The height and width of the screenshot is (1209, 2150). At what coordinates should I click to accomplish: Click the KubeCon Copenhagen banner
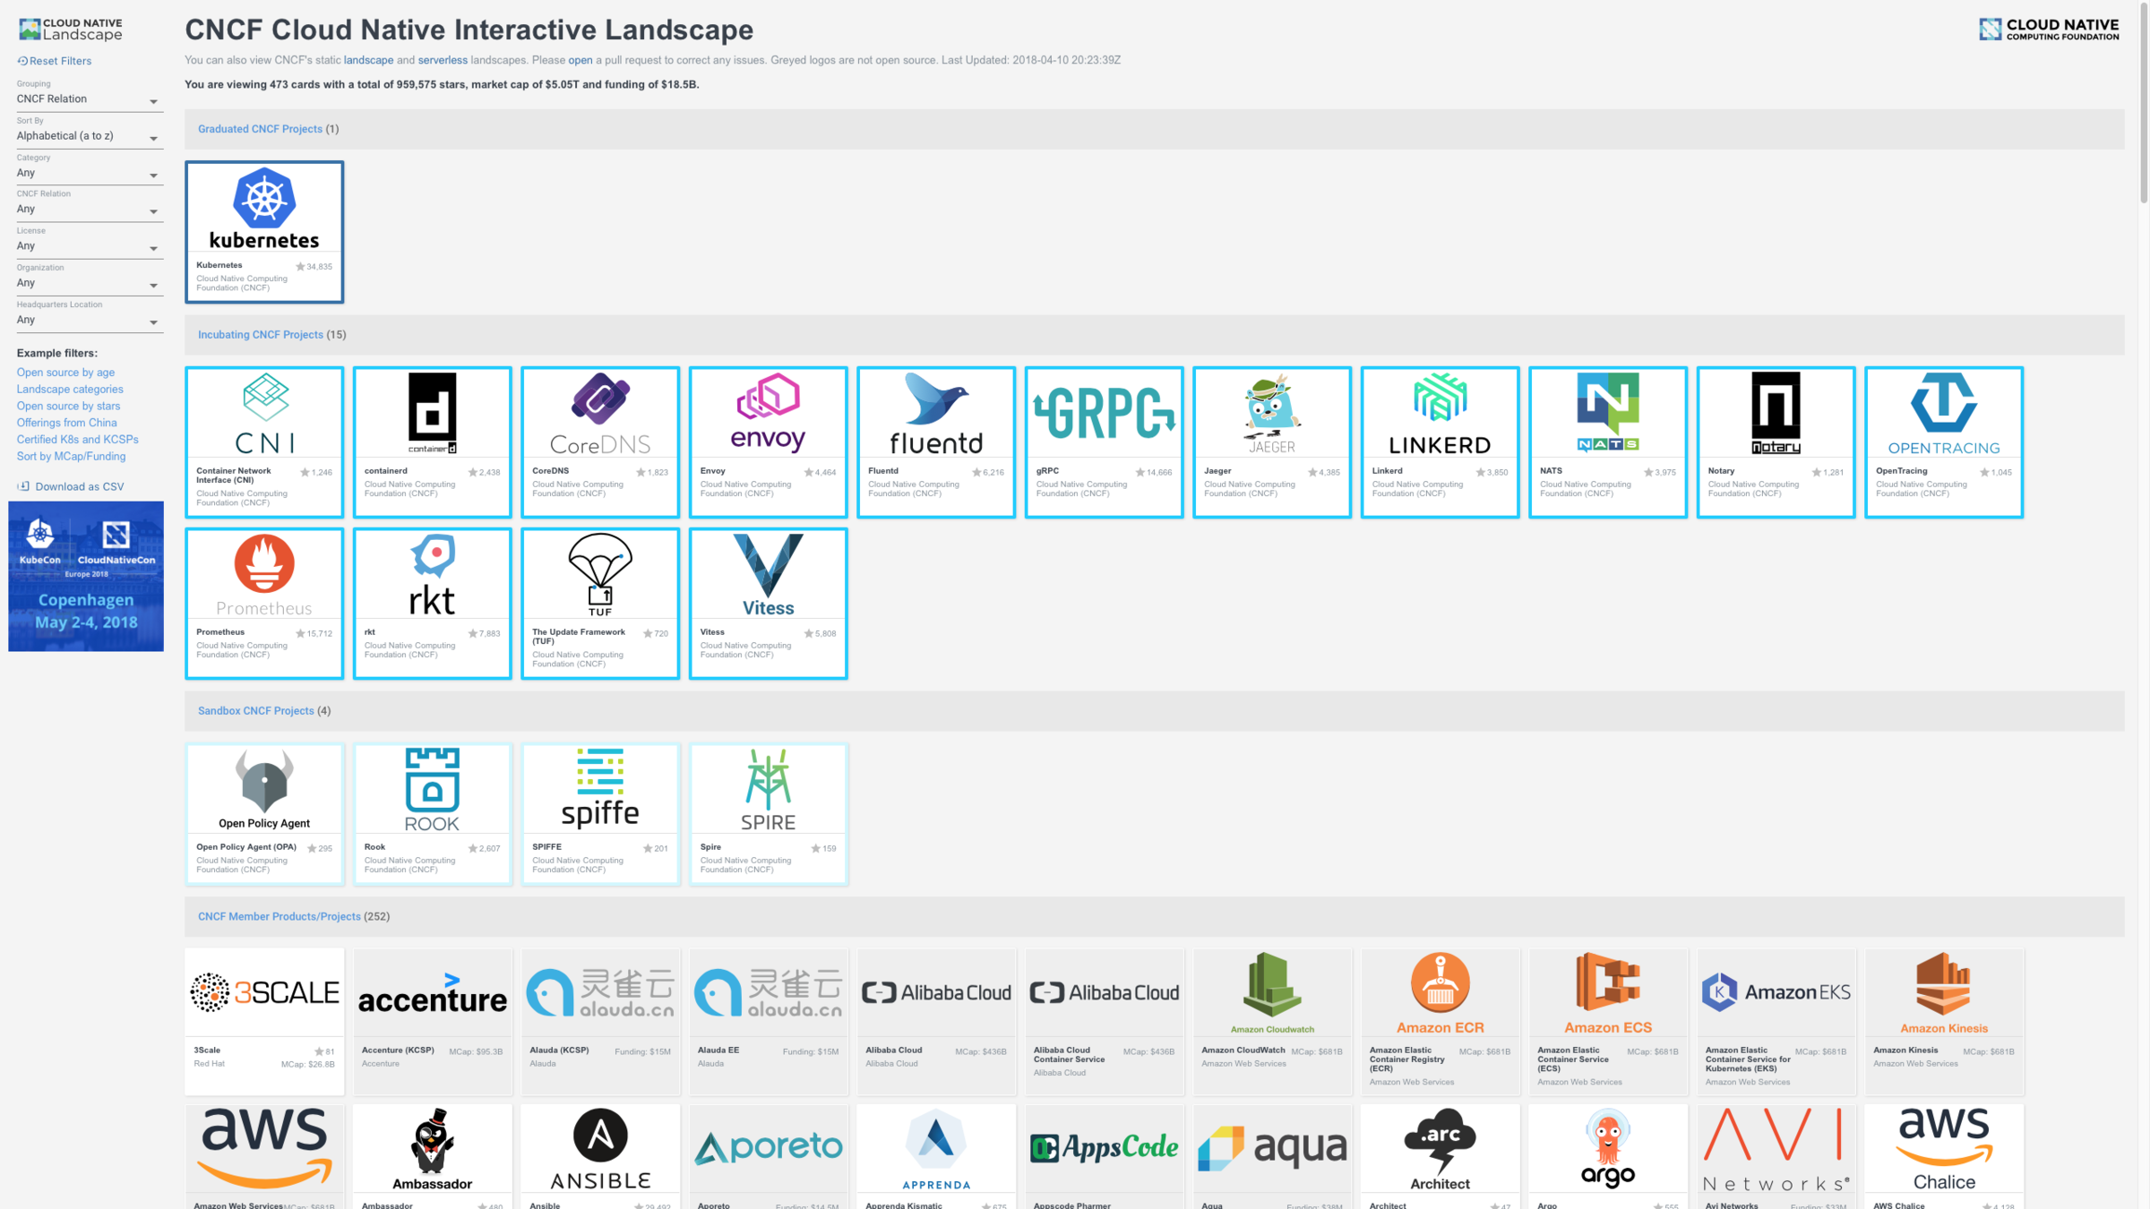[86, 576]
